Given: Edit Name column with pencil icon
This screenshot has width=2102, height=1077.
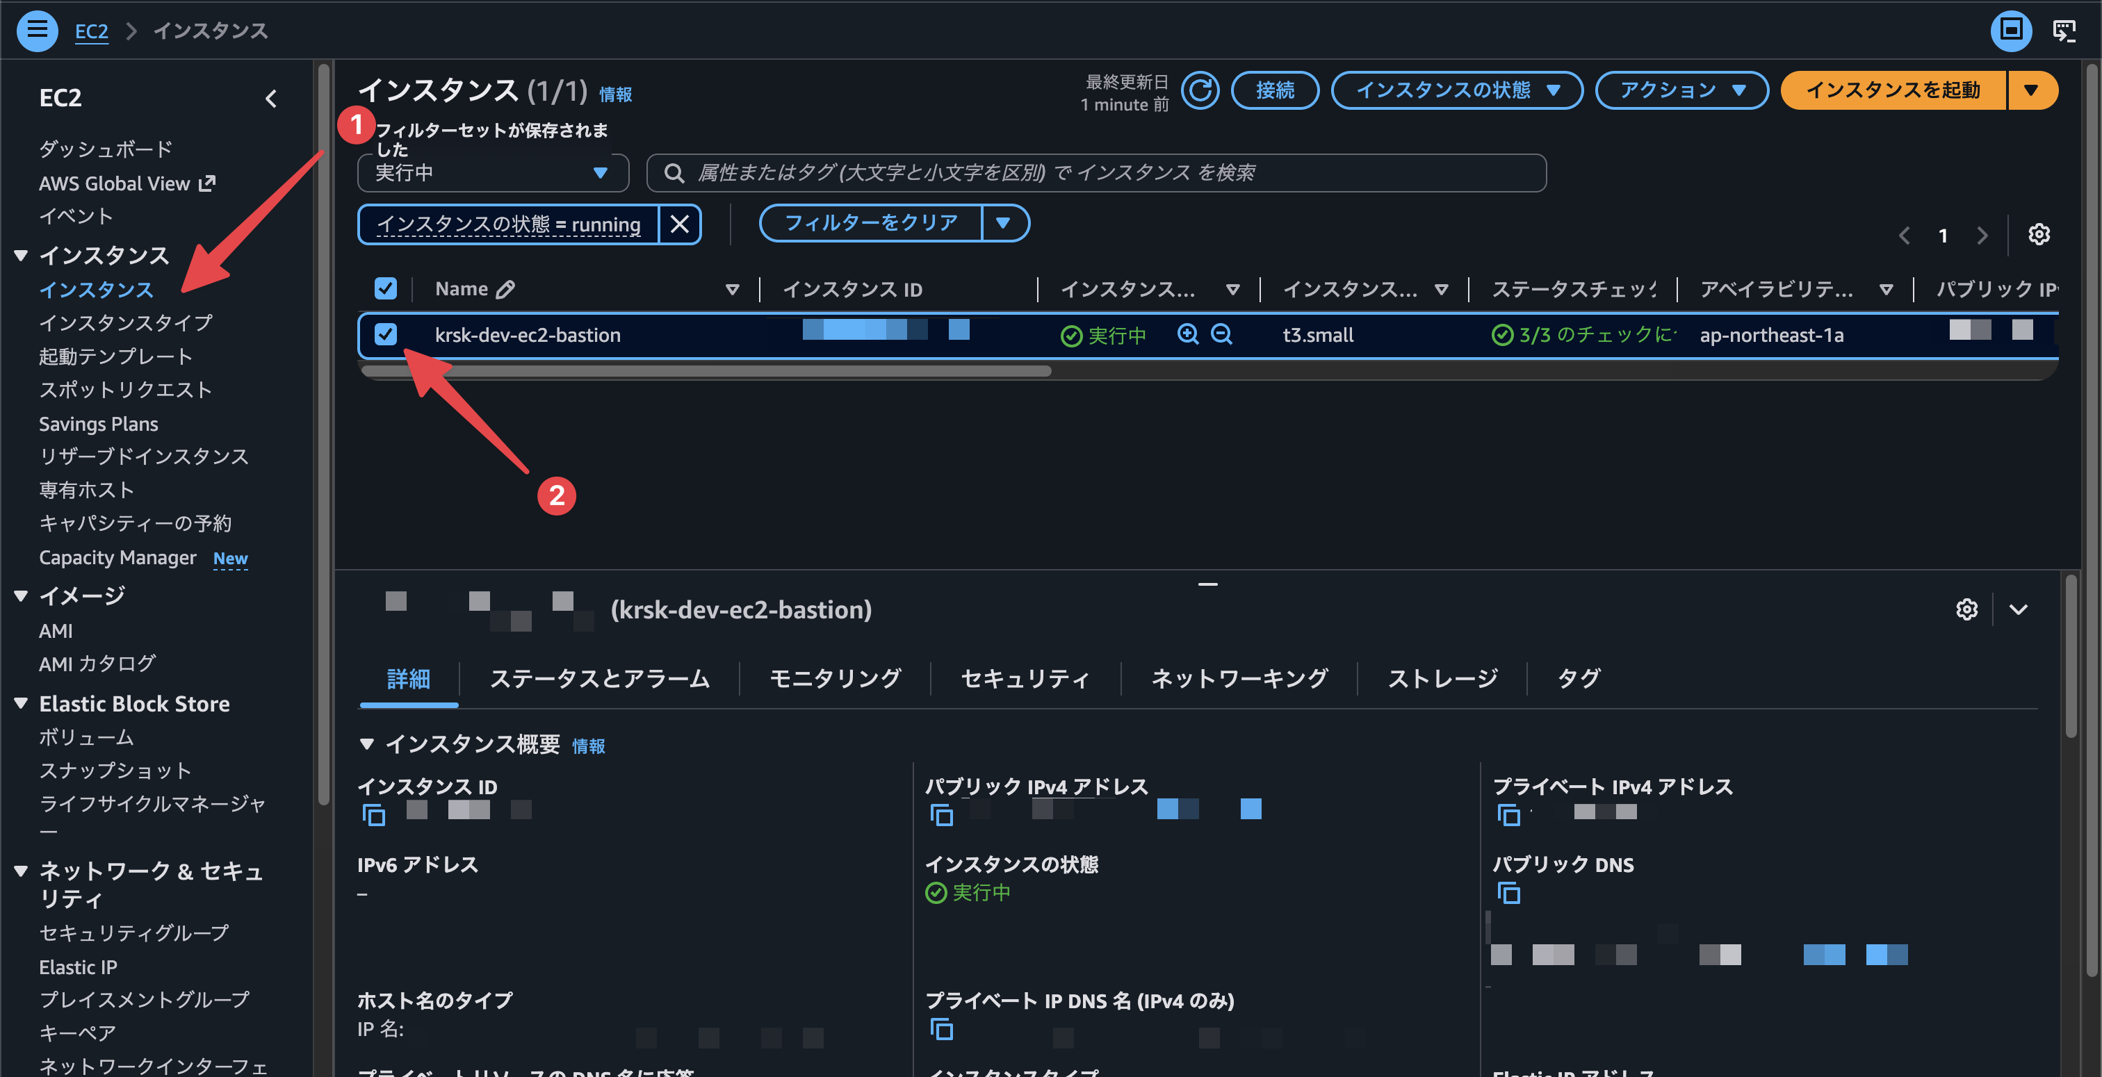Looking at the screenshot, I should coord(505,289).
